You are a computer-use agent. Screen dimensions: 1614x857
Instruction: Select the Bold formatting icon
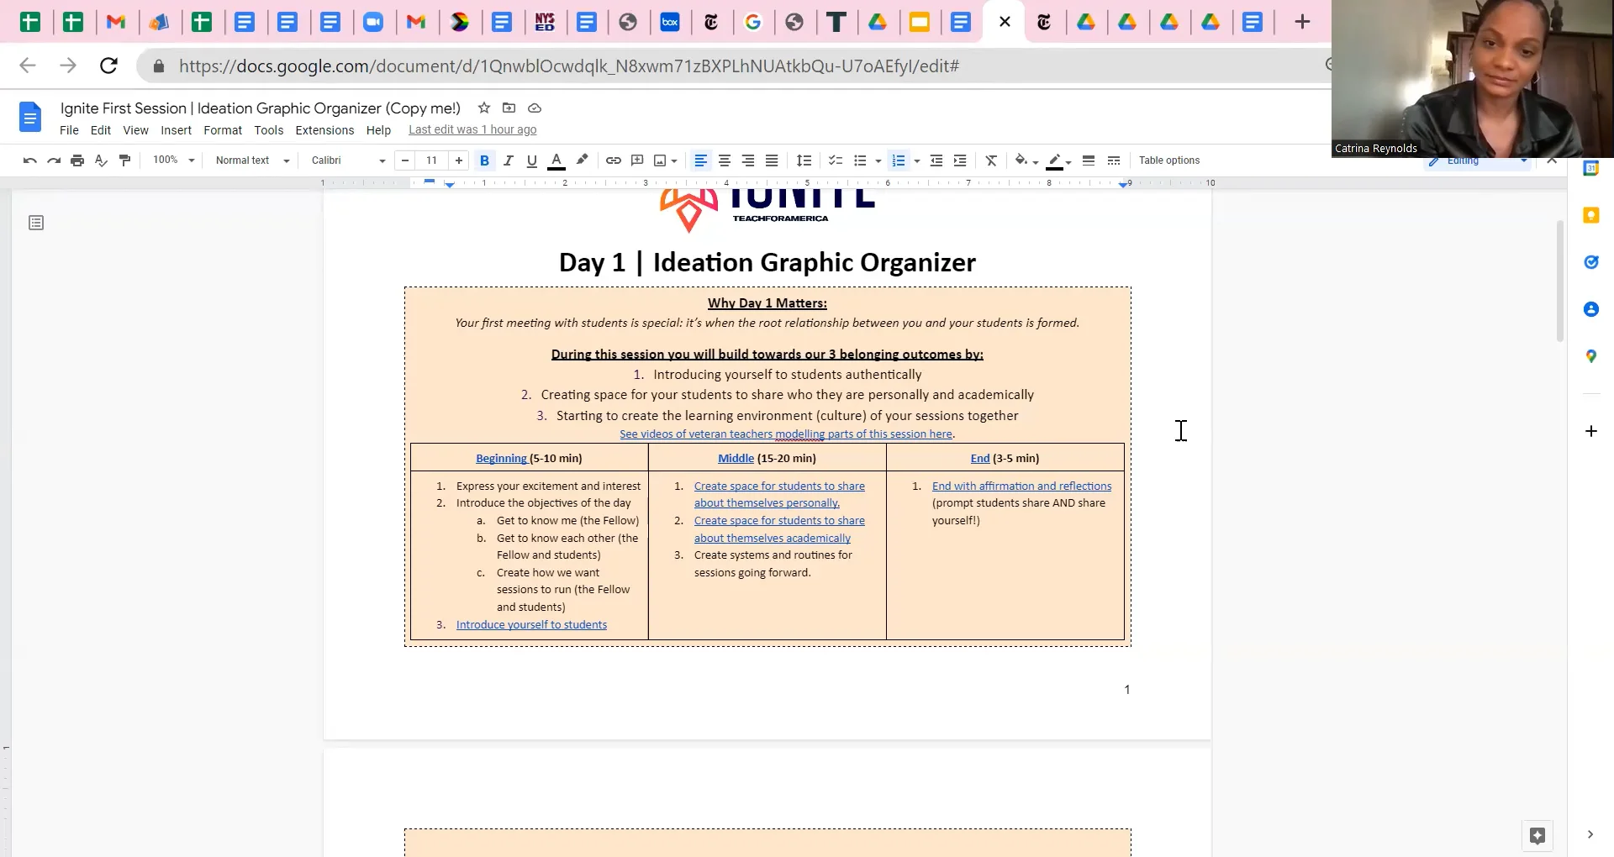pos(485,160)
